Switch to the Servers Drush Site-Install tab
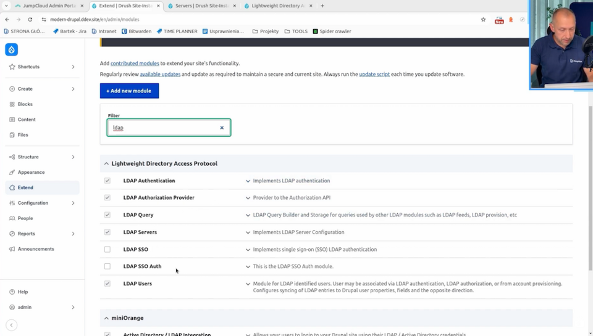The width and height of the screenshot is (593, 336). 202,6
